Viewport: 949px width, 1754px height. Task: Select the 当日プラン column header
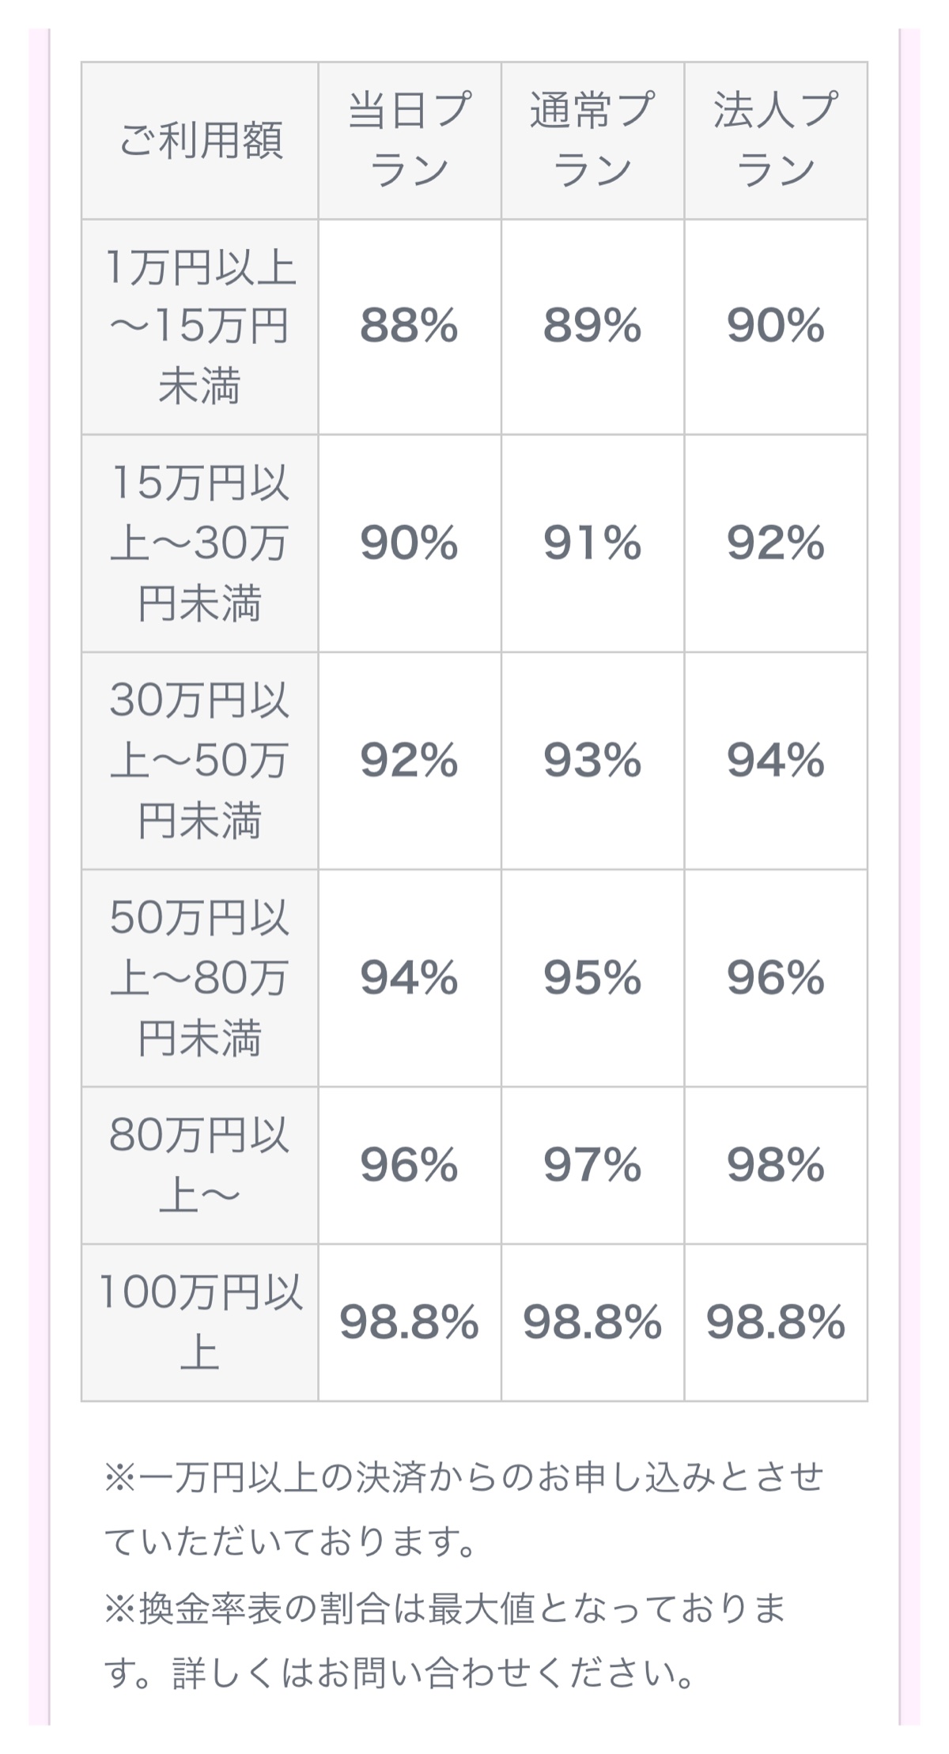pyautogui.click(x=410, y=141)
